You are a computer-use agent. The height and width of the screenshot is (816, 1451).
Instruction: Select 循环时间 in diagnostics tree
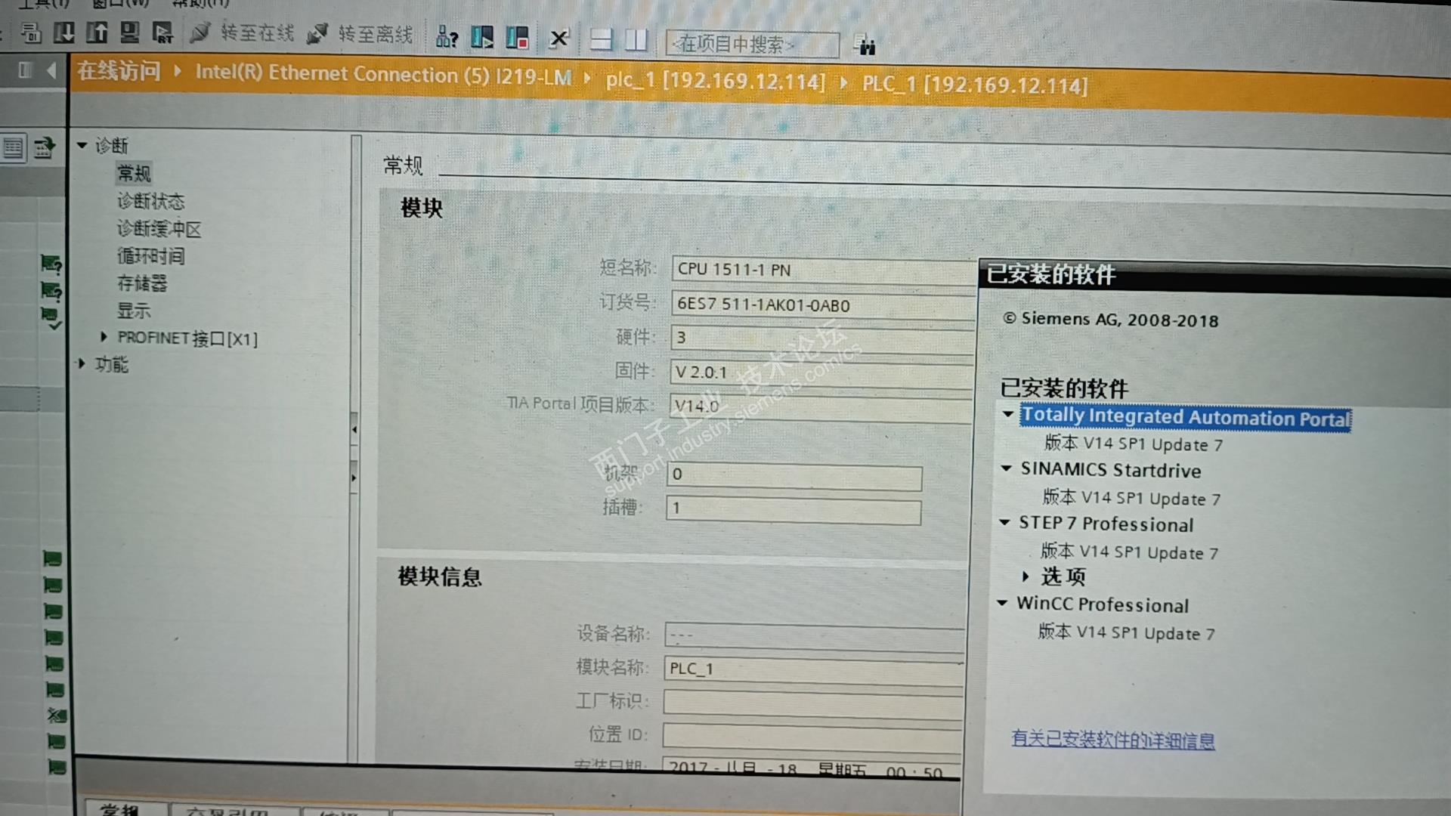coord(150,256)
